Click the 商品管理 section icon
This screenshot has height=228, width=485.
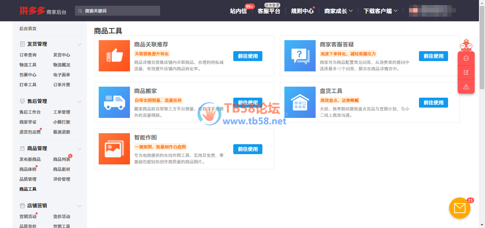coord(22,148)
